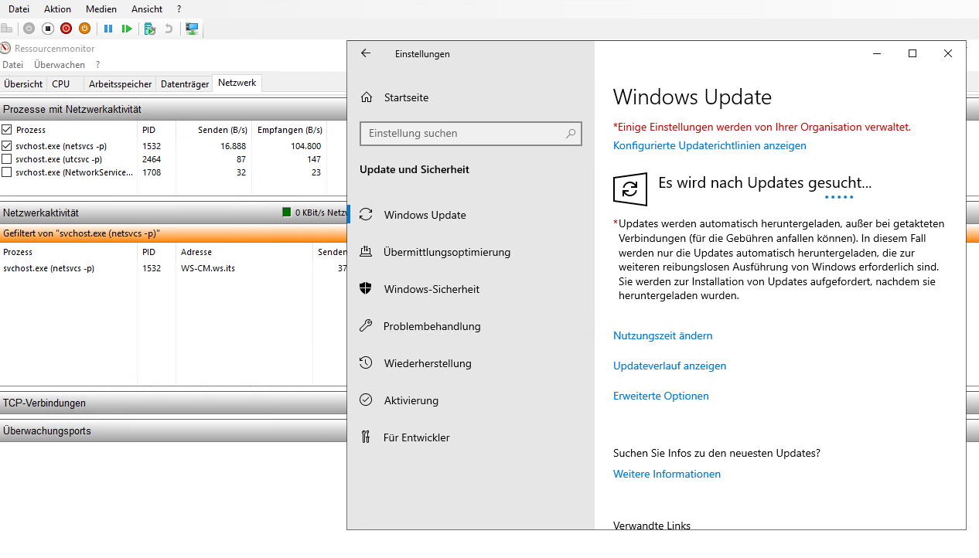Go back using the Einstellungen arrow

pos(366,53)
